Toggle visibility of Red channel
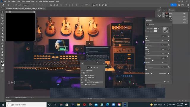Viewport: 190px width, 107px height. (x=163, y=17)
